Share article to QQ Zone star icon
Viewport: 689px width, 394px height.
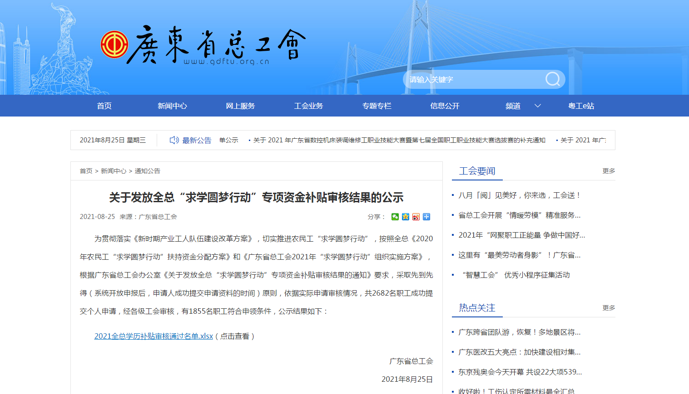pos(406,217)
